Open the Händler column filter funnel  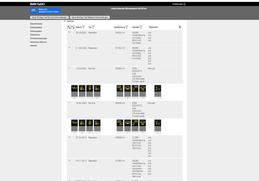click(141, 27)
